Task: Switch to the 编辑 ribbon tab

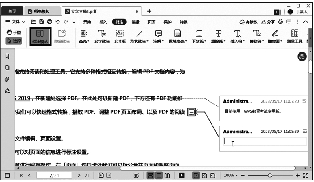Action: 135,22
